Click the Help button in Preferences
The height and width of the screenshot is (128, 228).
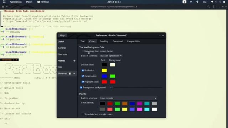(x=62, y=36)
